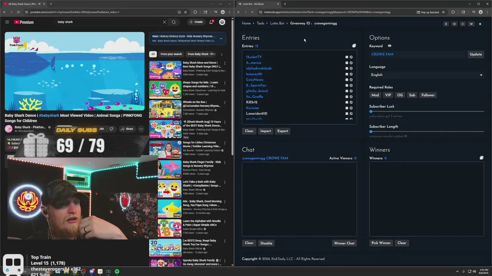This screenshot has height=276, width=492.
Task: Toggle the Sub required role
Action: pyautogui.click(x=412, y=95)
